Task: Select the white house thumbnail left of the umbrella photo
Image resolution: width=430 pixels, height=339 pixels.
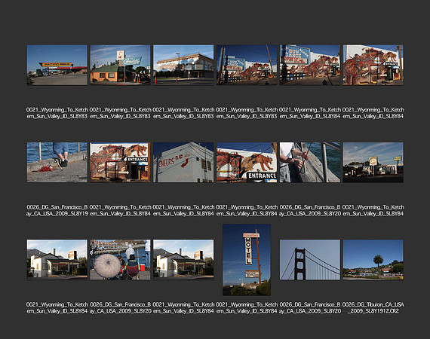Action: point(57,260)
